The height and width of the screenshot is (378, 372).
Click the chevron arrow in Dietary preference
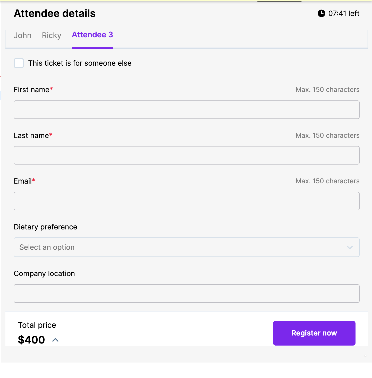(350, 247)
